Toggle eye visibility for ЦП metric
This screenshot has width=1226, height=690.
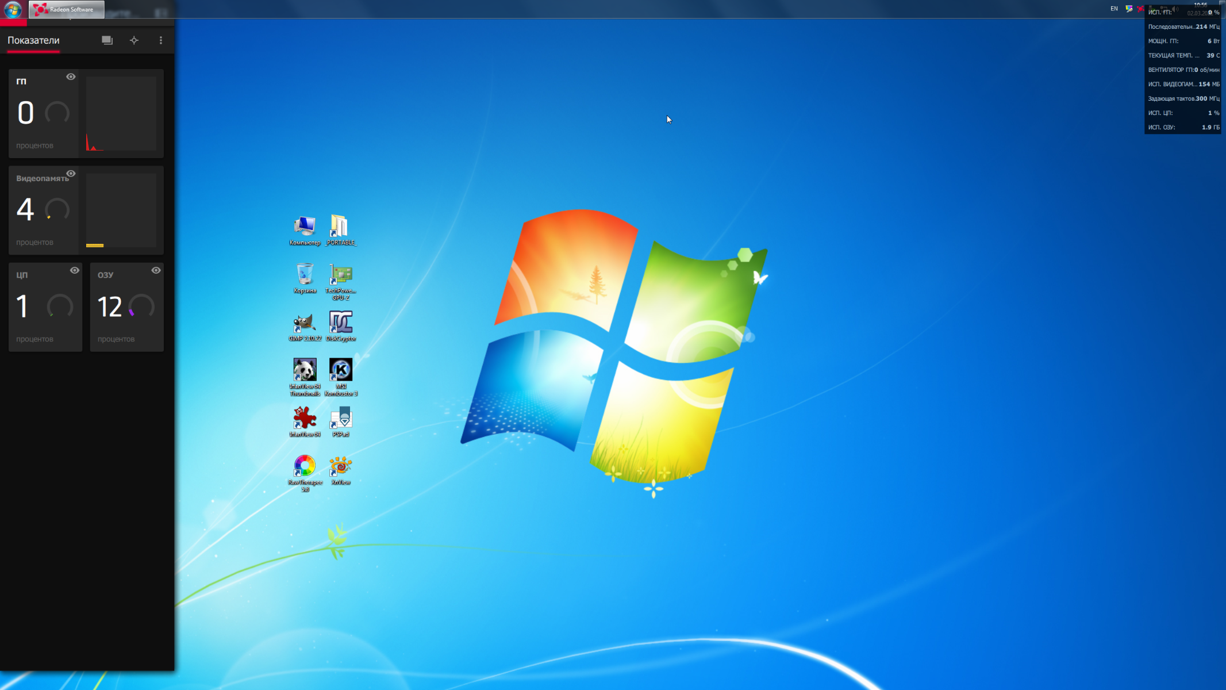point(75,270)
